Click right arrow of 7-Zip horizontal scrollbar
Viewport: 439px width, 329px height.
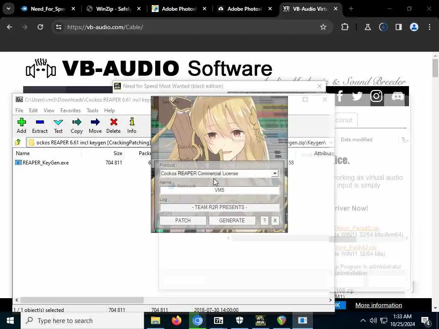click(331, 300)
